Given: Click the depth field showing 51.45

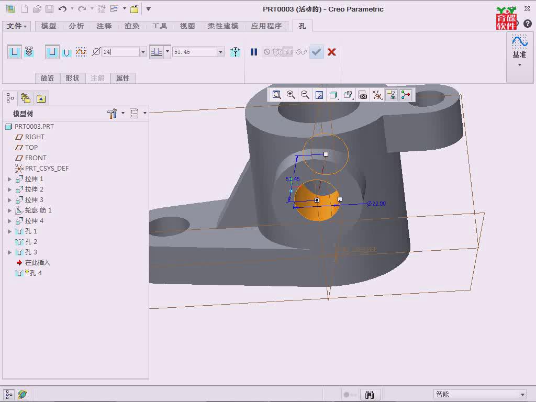Looking at the screenshot, I should click(195, 52).
